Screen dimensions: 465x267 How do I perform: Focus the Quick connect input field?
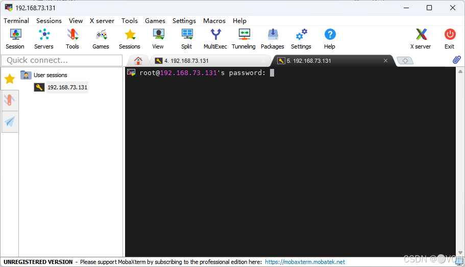point(62,61)
